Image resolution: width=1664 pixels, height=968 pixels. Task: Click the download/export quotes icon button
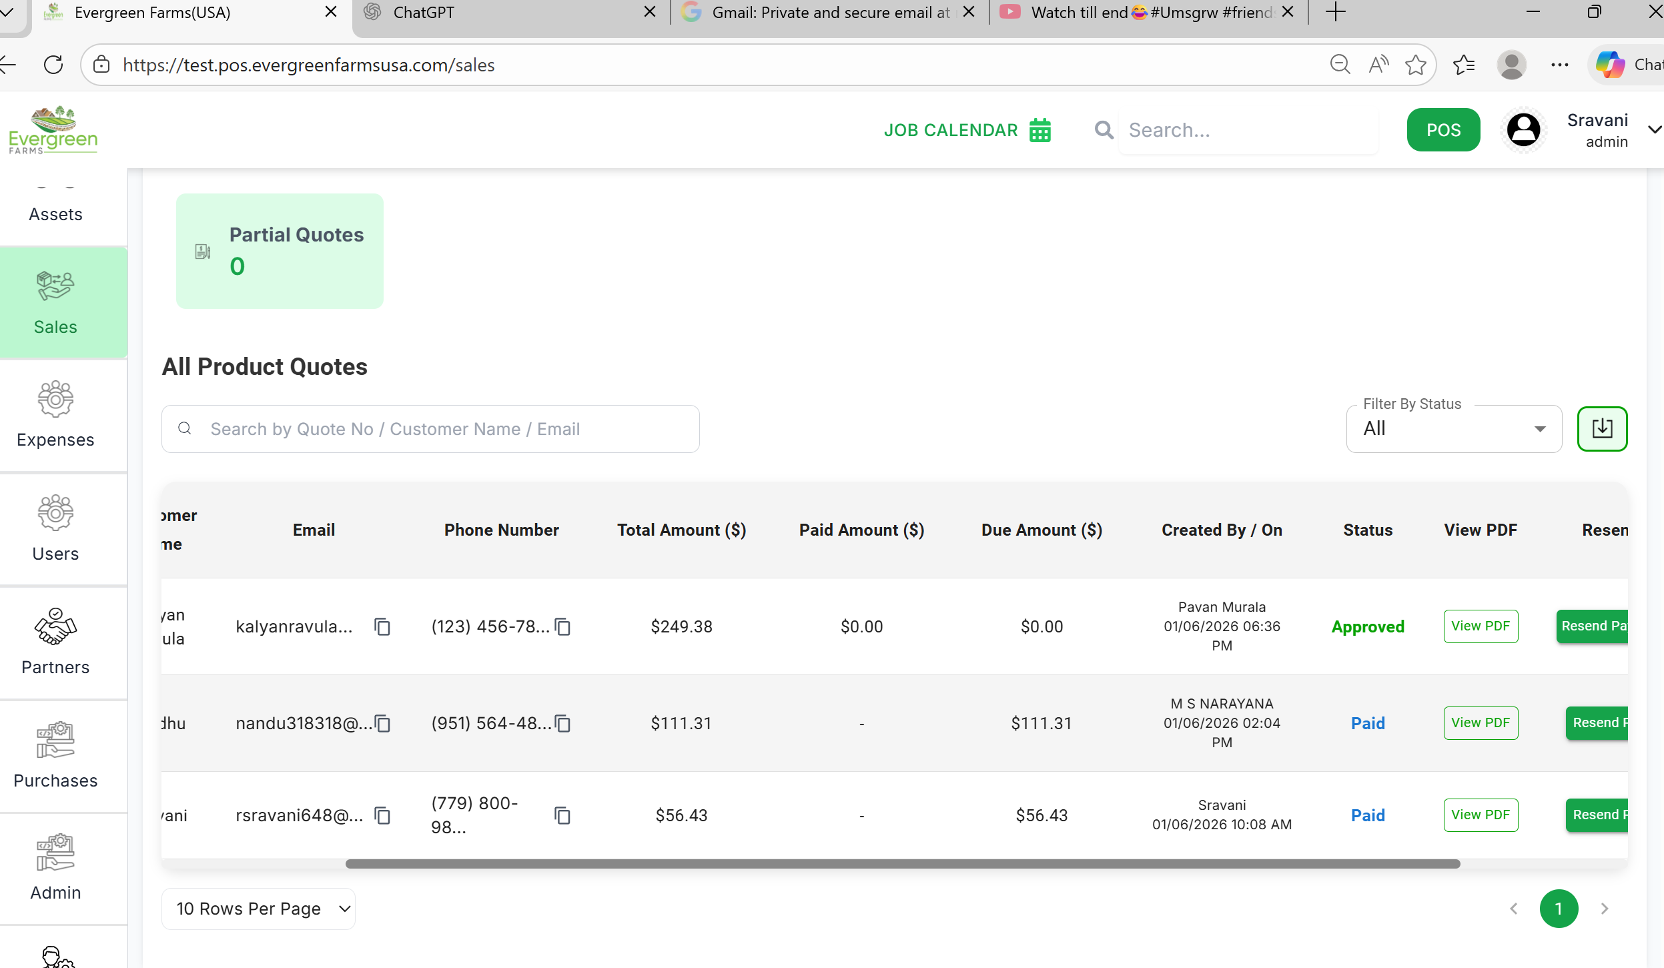pyautogui.click(x=1601, y=429)
